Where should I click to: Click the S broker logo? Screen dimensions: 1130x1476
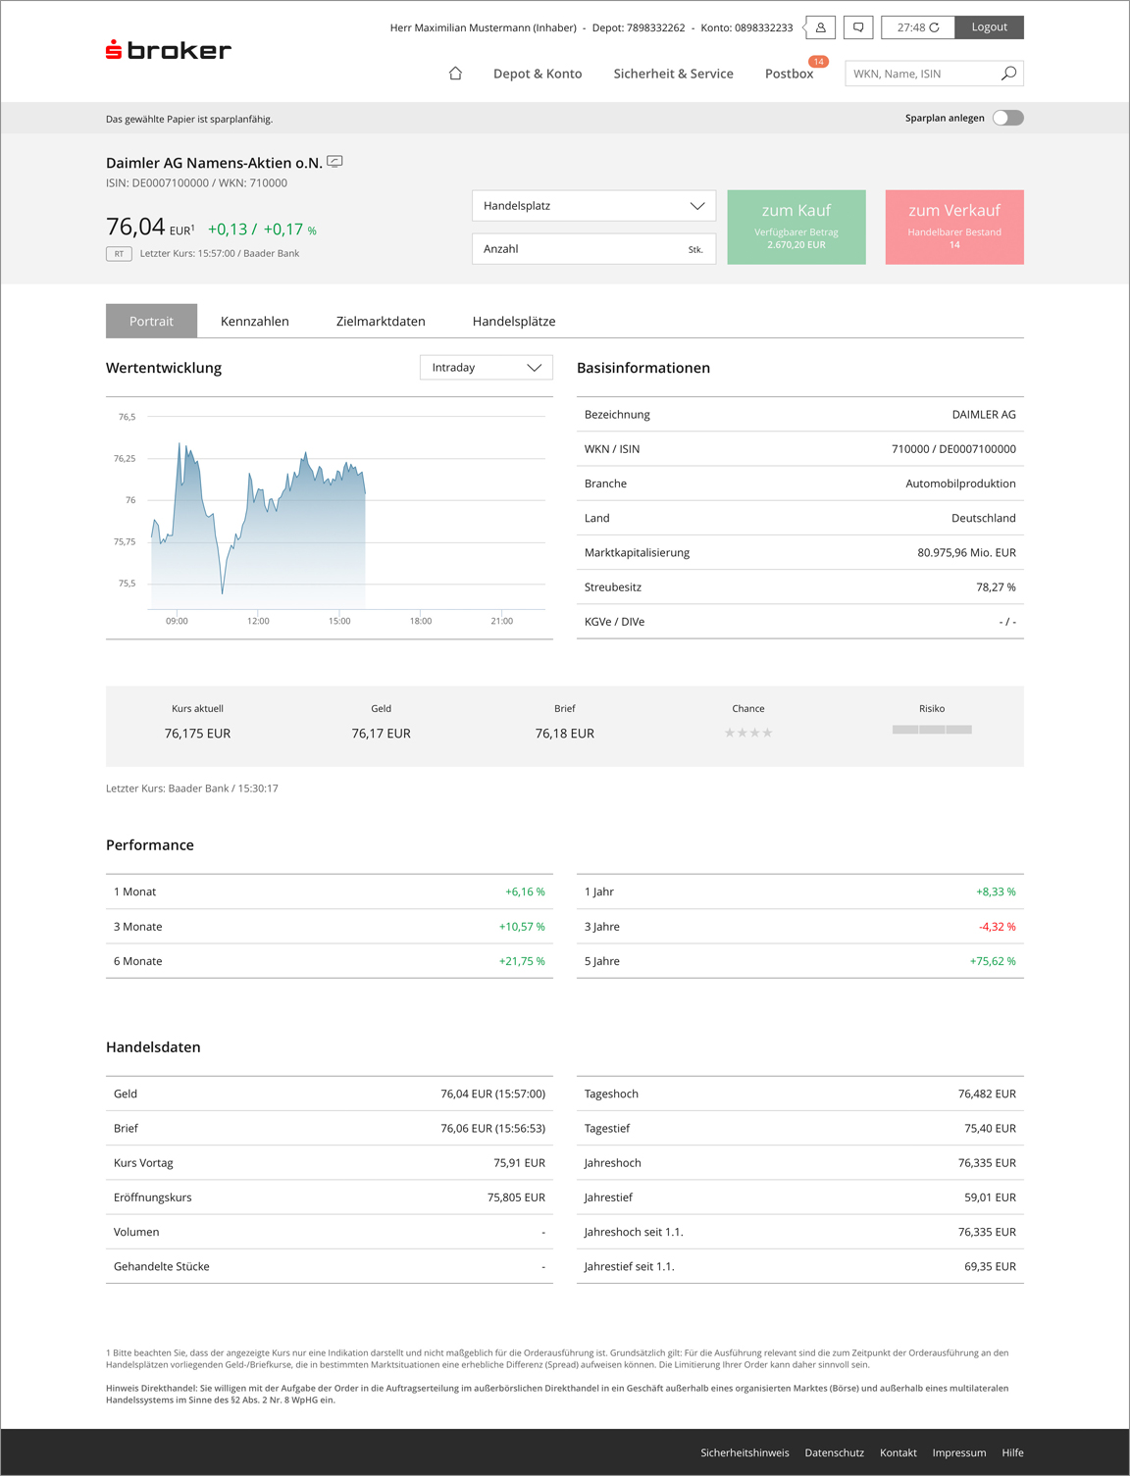click(x=169, y=50)
